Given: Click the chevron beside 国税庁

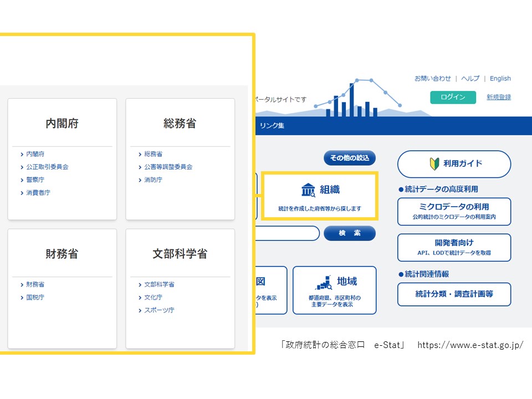Looking at the screenshot, I should [x=22, y=298].
